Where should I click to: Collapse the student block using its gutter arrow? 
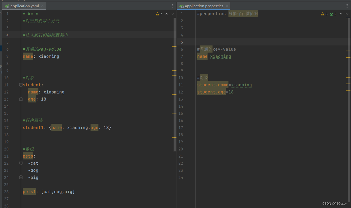tap(21, 85)
